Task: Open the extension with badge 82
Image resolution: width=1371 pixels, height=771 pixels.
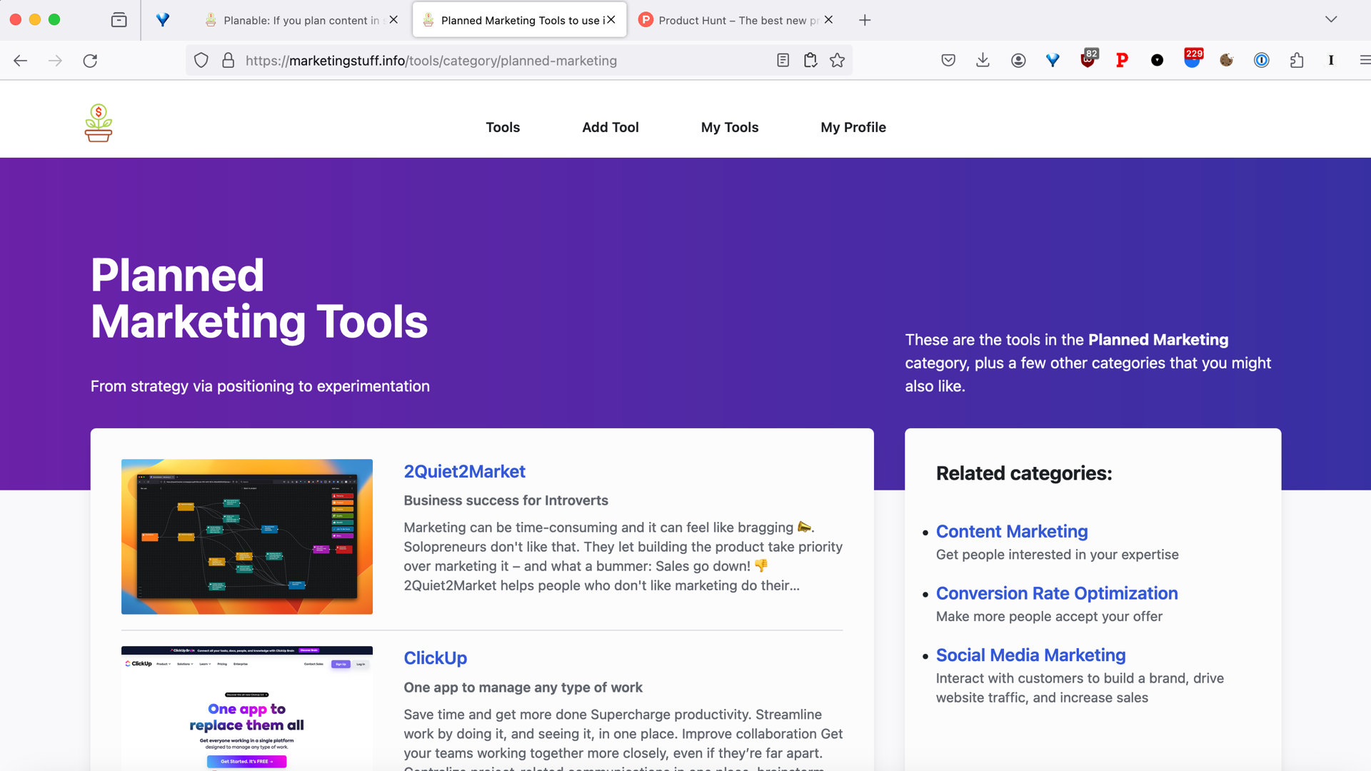Action: [1088, 59]
